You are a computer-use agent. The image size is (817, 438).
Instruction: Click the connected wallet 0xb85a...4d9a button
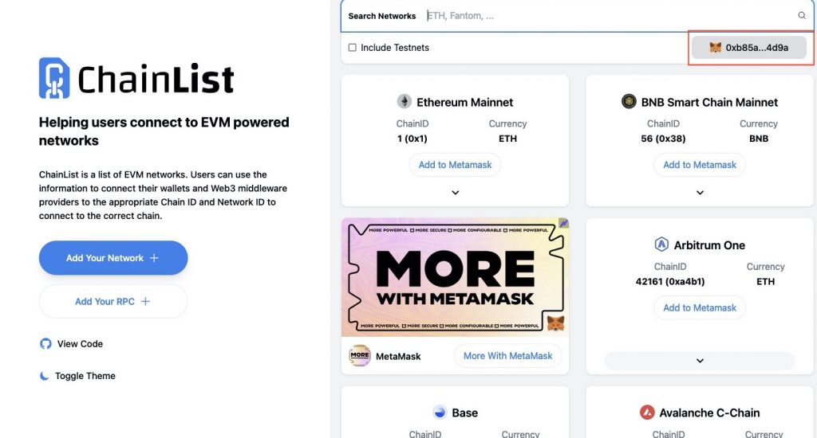pos(749,48)
